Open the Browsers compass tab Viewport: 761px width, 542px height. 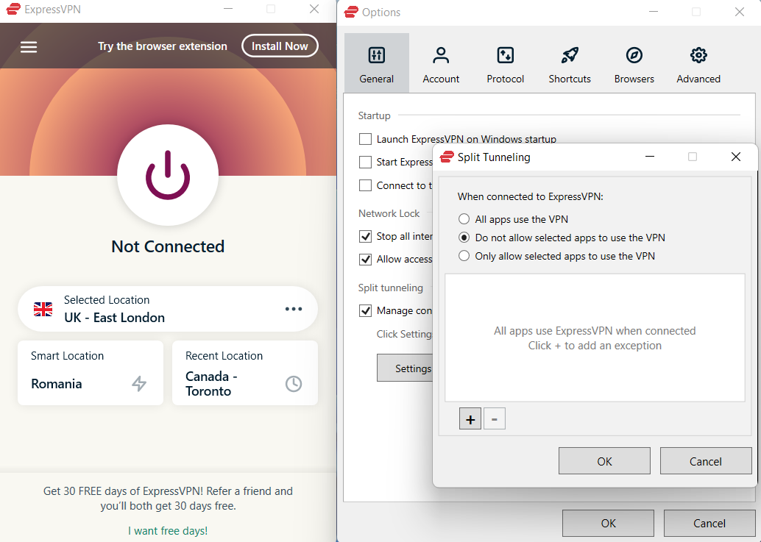(x=634, y=64)
